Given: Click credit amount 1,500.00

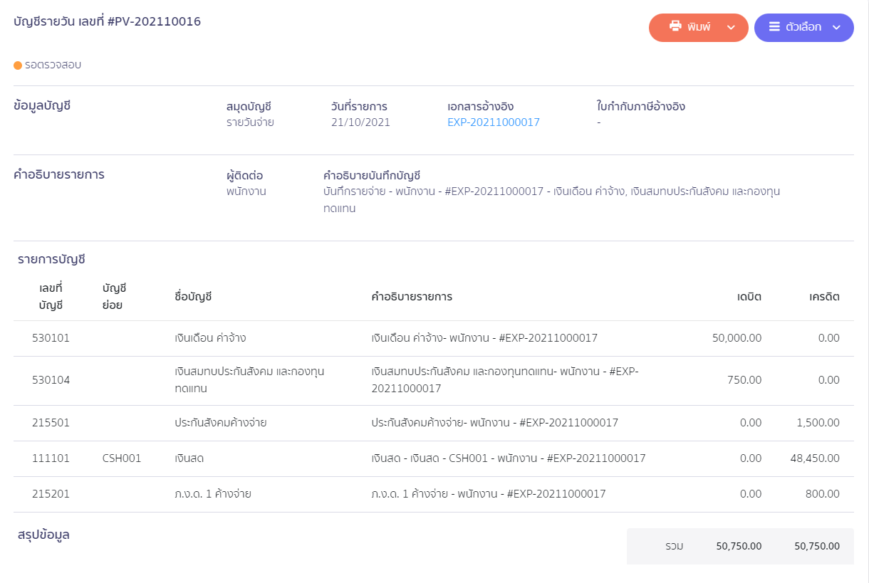Looking at the screenshot, I should point(818,423).
